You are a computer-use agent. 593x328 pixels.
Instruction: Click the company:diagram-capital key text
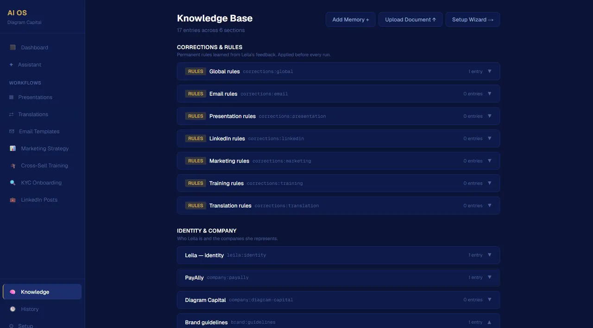(x=261, y=300)
